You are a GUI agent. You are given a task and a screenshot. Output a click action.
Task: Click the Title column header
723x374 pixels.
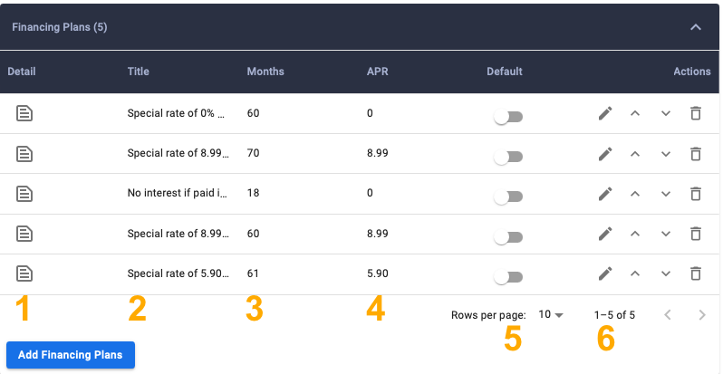click(x=139, y=72)
